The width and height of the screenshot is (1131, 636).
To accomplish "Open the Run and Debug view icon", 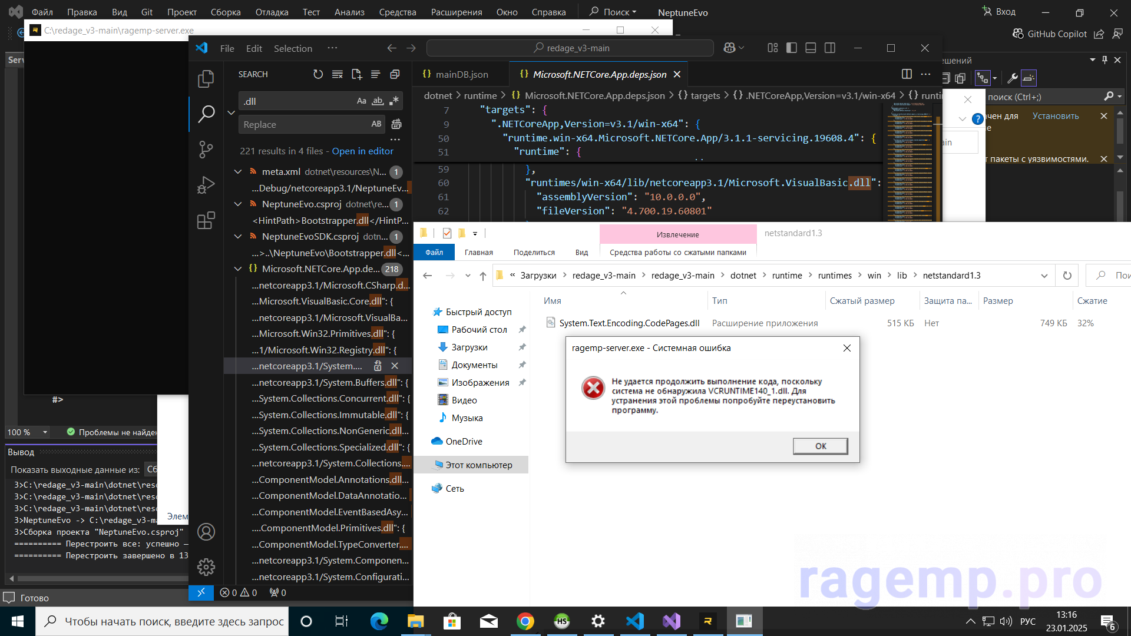I will (206, 185).
